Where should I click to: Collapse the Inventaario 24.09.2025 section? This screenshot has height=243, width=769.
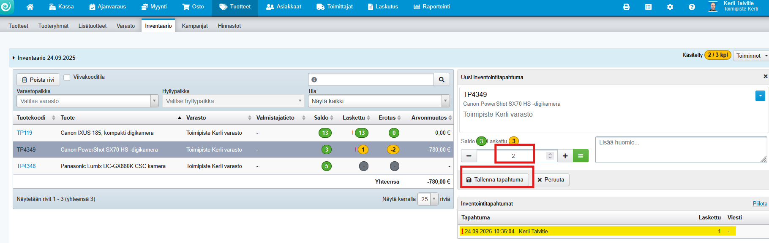click(x=14, y=58)
